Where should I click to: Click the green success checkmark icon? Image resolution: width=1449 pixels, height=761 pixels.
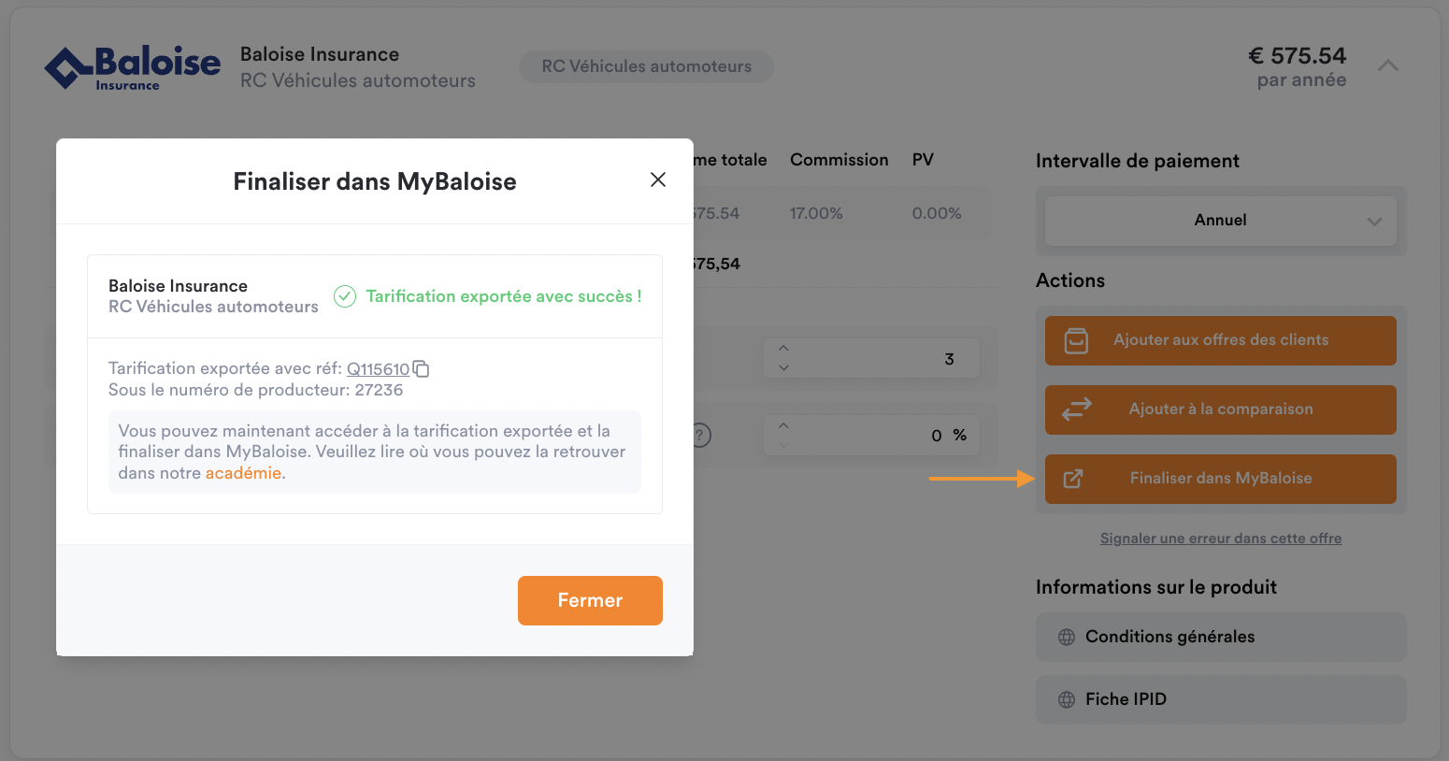(x=345, y=296)
